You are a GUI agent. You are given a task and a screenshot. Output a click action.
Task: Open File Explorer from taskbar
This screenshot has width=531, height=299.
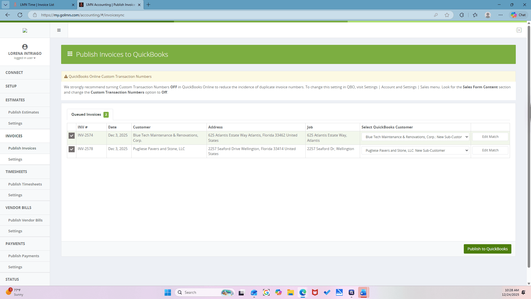(x=290, y=292)
